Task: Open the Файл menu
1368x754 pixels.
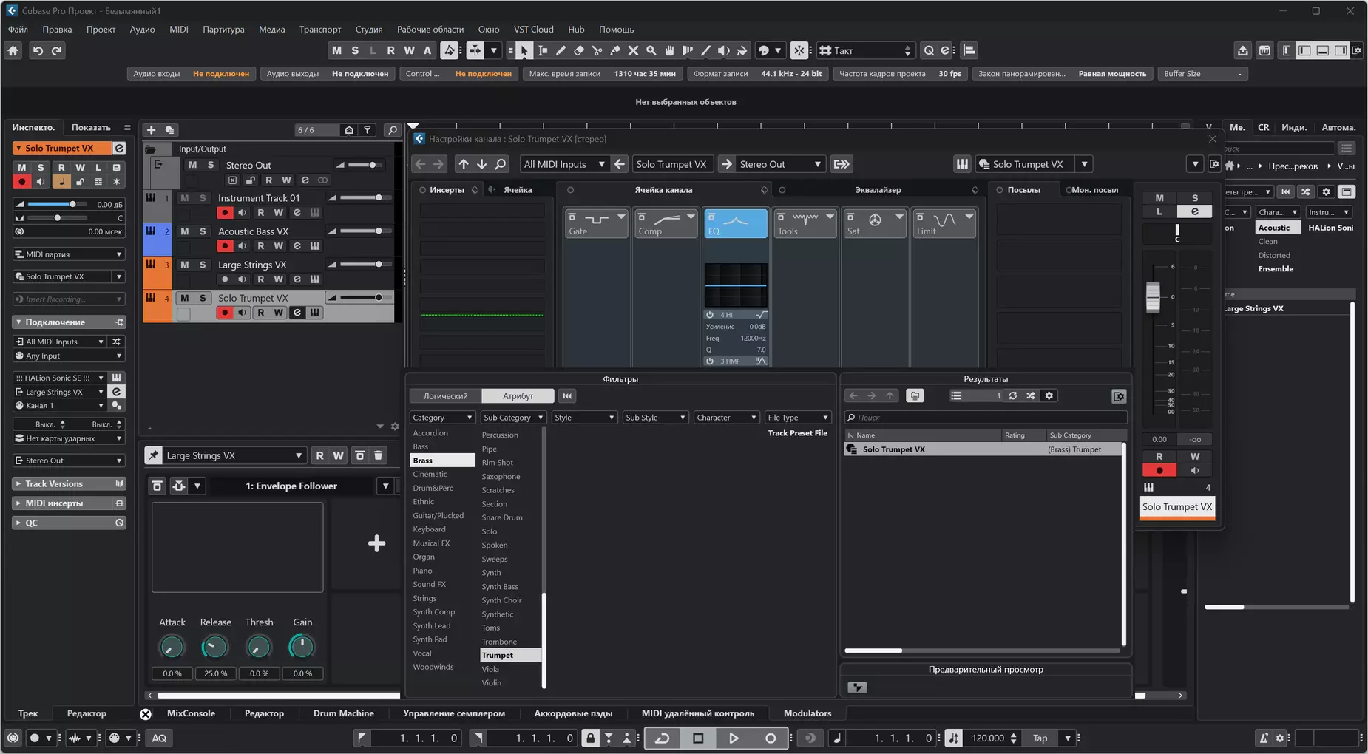Action: tap(18, 29)
